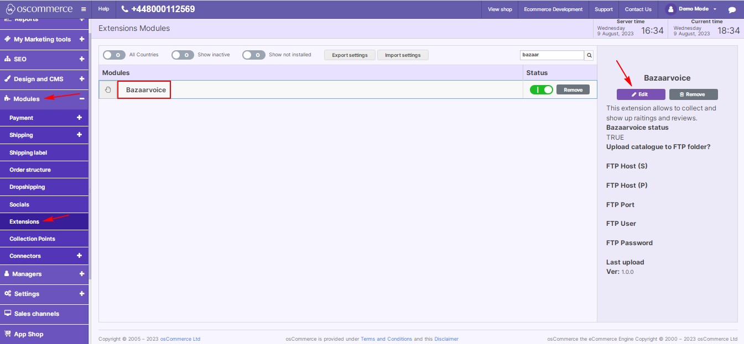Click the Import settings button
This screenshot has width=744, height=344.
[403, 55]
